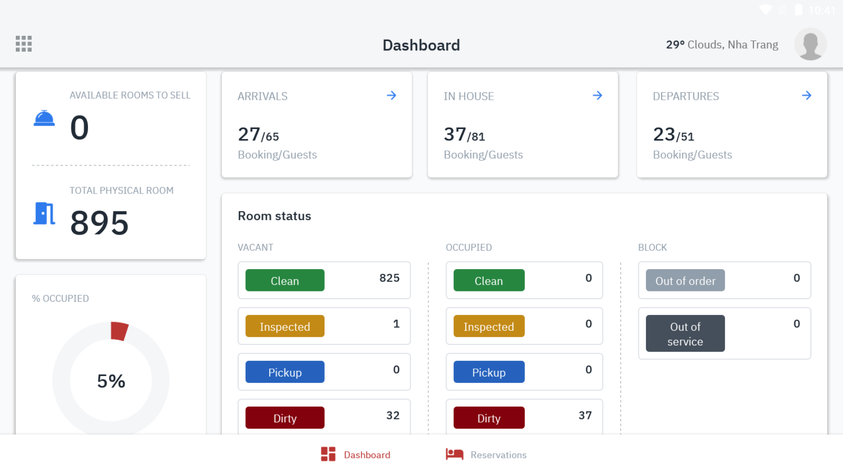Select the vacant Inspected status button
Image resolution: width=843 pixels, height=474 pixels.
click(x=285, y=326)
